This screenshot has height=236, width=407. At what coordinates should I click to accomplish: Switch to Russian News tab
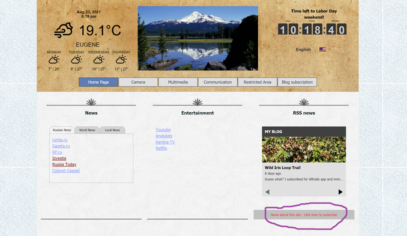pyautogui.click(x=62, y=130)
